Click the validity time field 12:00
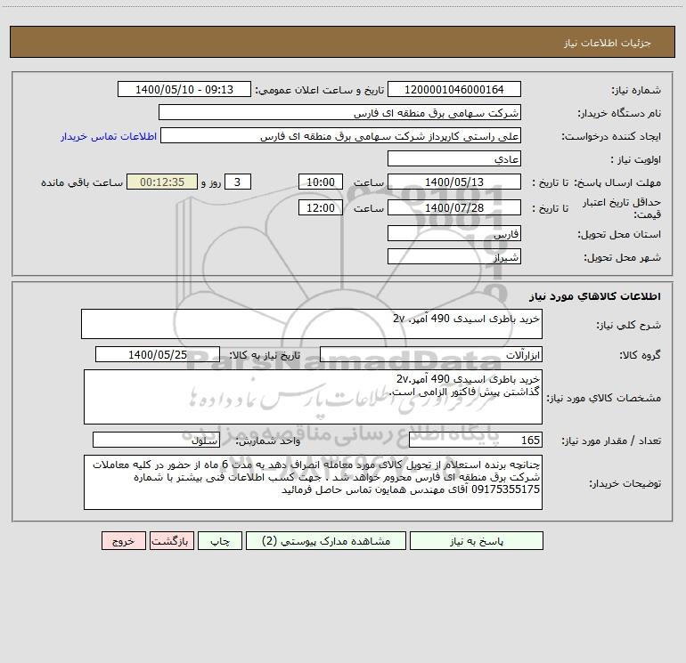Image resolution: width=686 pixels, height=663 pixels. 320,207
